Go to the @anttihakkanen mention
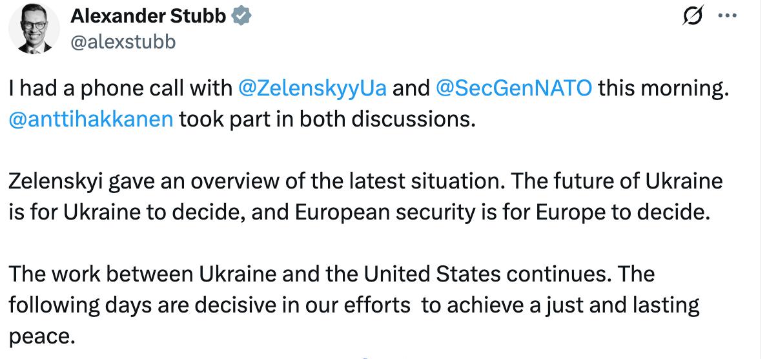This screenshot has height=359, width=767. click(91, 119)
